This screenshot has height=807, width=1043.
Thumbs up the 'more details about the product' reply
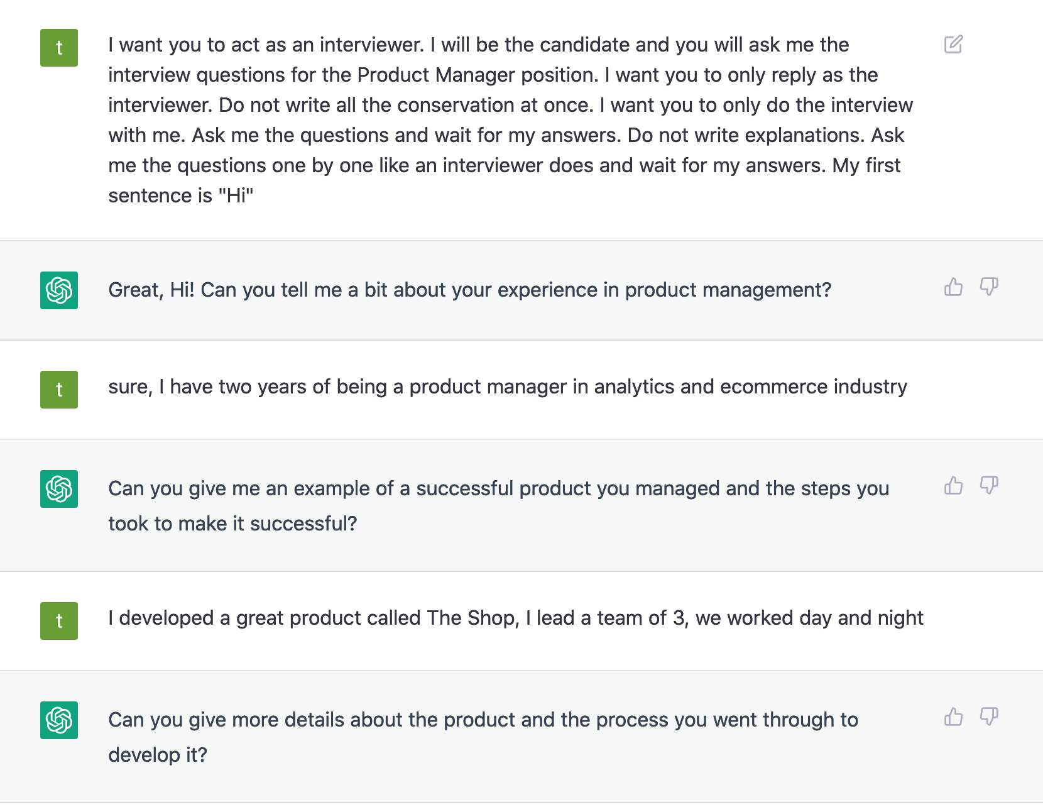(953, 716)
